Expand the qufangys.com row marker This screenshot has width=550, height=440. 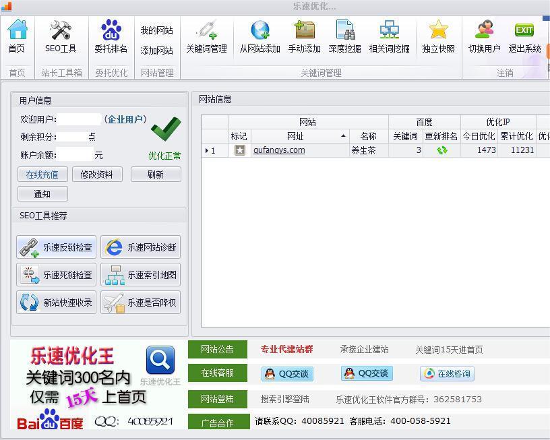click(x=207, y=150)
